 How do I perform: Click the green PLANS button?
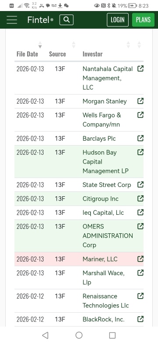(x=143, y=20)
